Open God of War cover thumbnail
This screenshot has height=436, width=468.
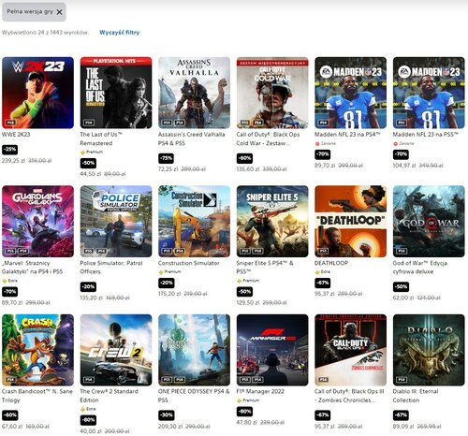(x=429, y=222)
